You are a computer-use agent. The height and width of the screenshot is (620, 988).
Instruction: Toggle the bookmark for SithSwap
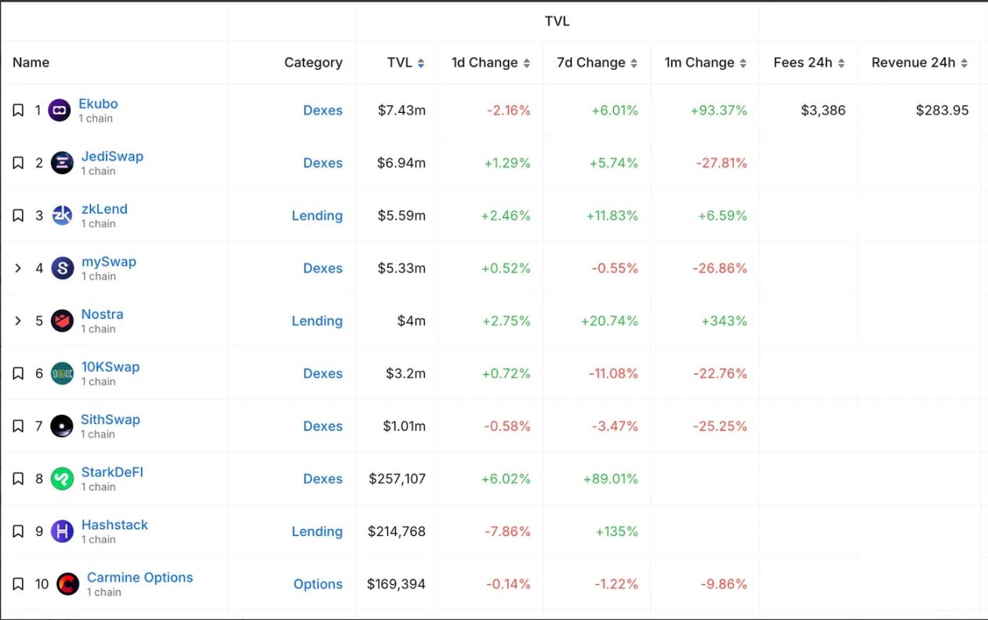(x=18, y=426)
